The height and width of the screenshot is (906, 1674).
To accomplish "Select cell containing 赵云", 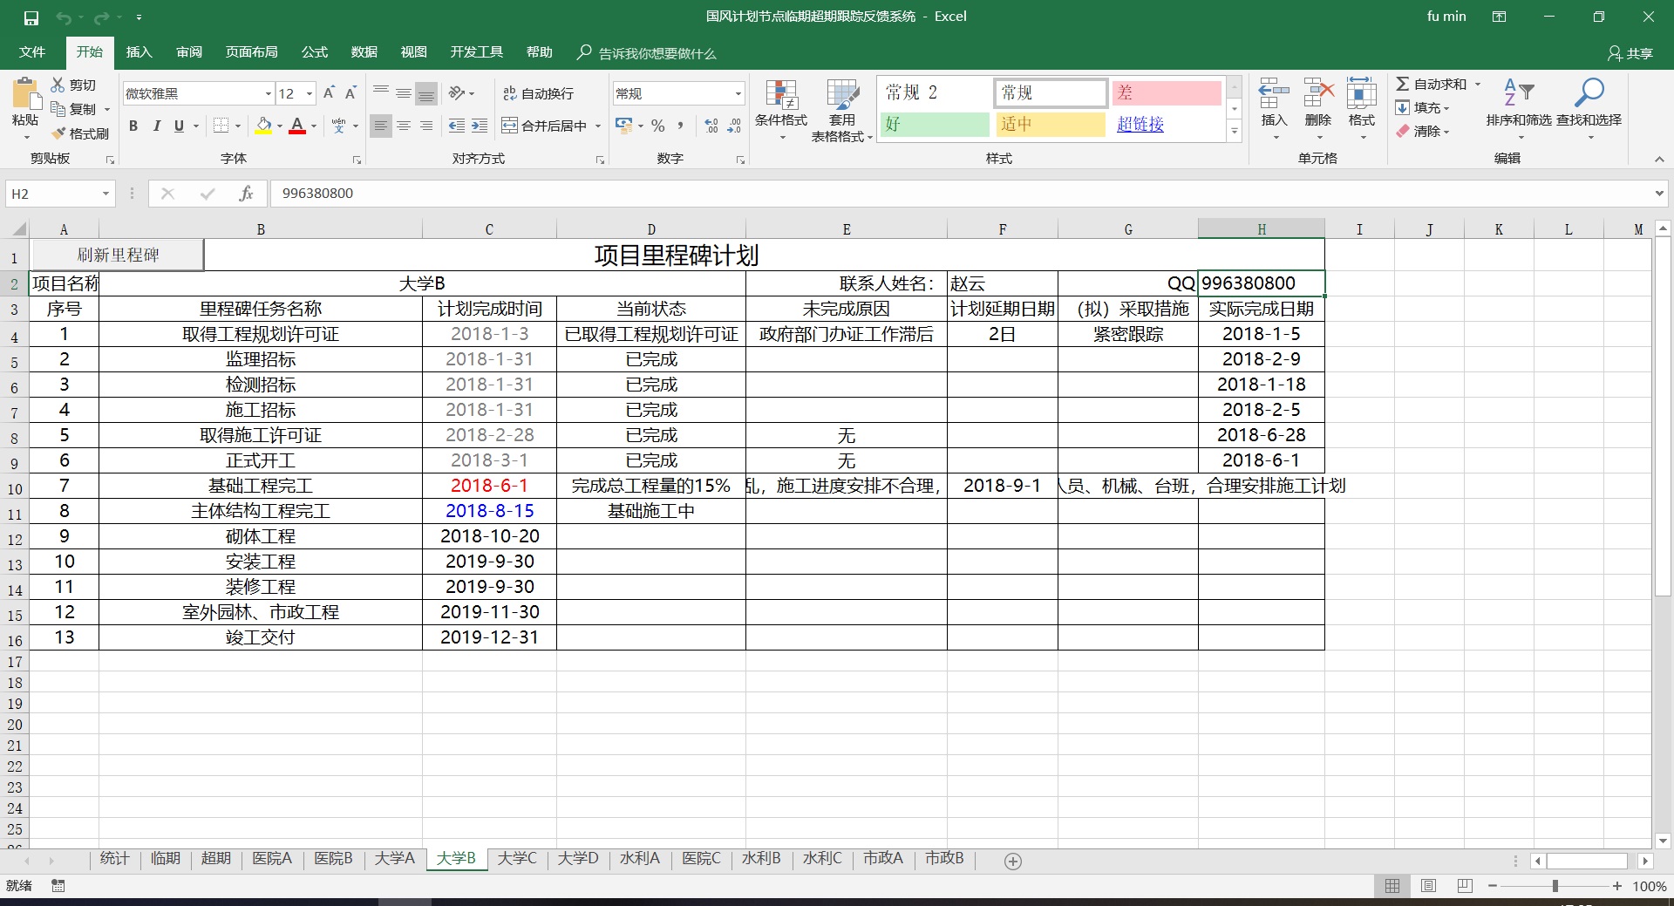I will (1002, 283).
